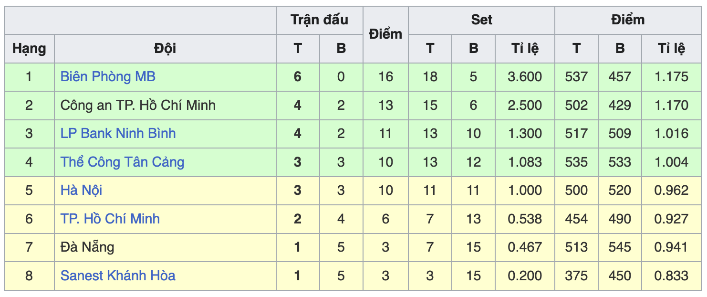Viewport: 707px width, 297px height.
Task: Click the 0.833 ratio value
Action: pyautogui.click(x=671, y=276)
